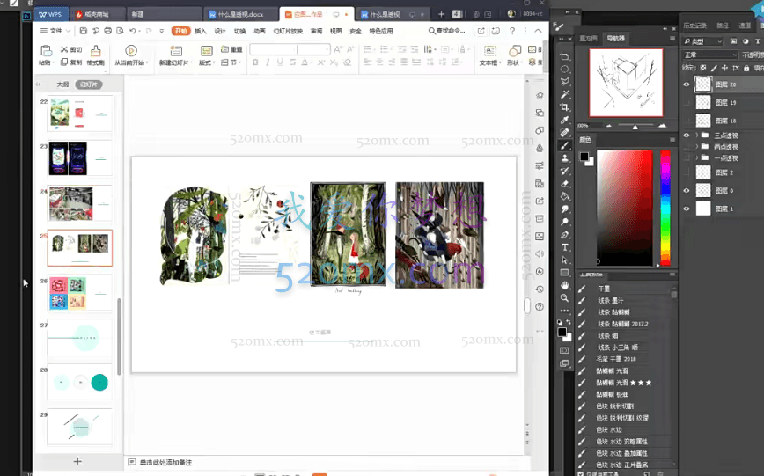Image resolution: width=764 pixels, height=476 pixels.
Task: Hide layer 图层 0 via eye icon
Action: pos(687,191)
